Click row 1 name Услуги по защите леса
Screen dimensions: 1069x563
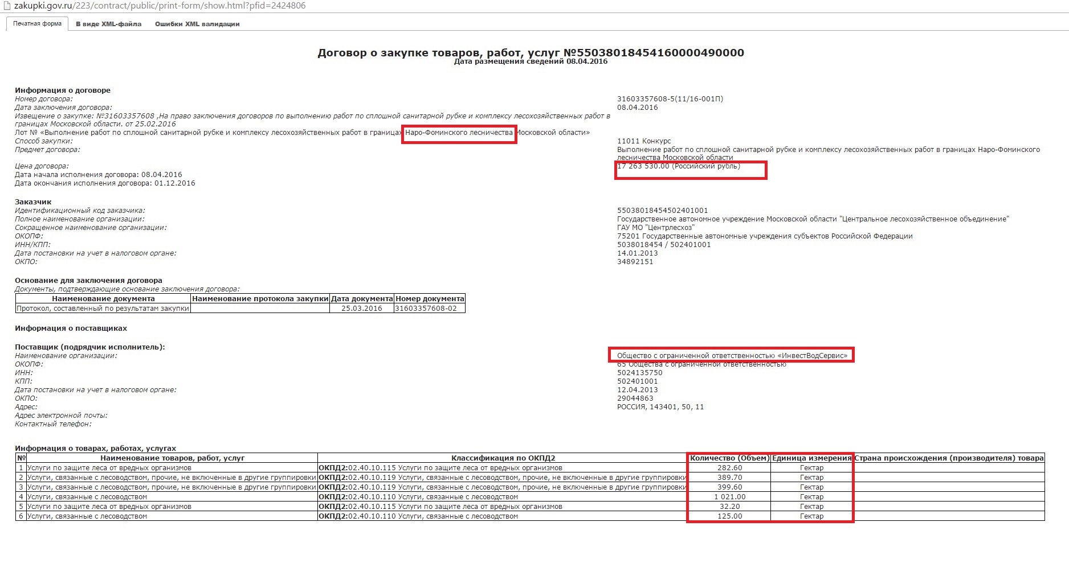(x=172, y=467)
